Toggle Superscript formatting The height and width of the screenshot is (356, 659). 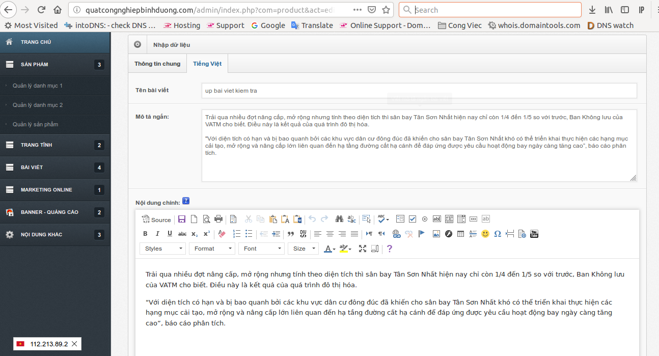click(x=207, y=234)
